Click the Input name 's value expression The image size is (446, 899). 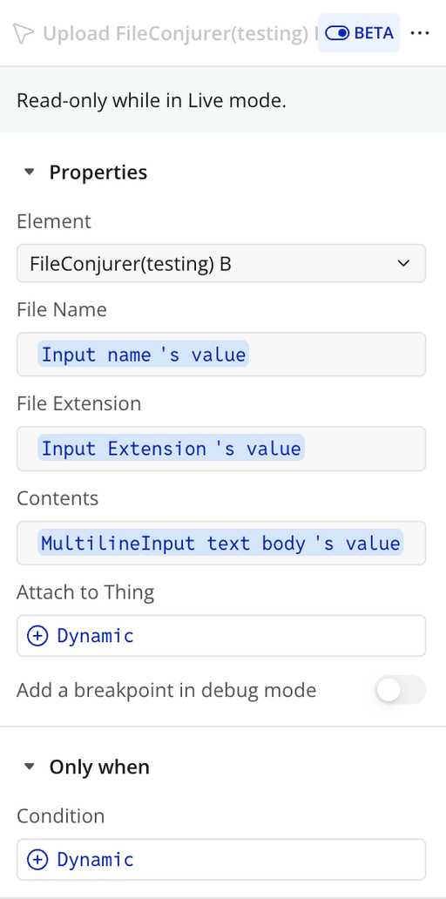(144, 355)
